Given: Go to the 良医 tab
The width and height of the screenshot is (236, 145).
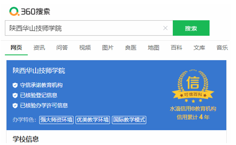Looking at the screenshot, I should pos(131,48).
